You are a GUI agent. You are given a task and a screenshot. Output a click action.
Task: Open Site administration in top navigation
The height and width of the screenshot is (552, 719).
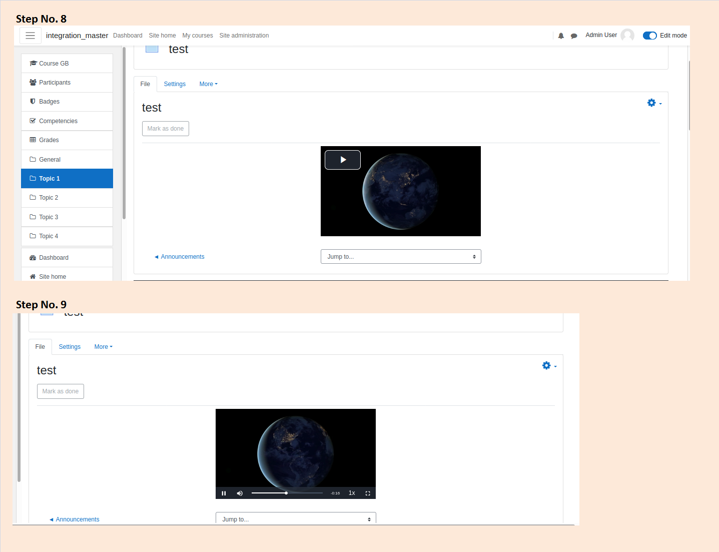[x=244, y=36]
